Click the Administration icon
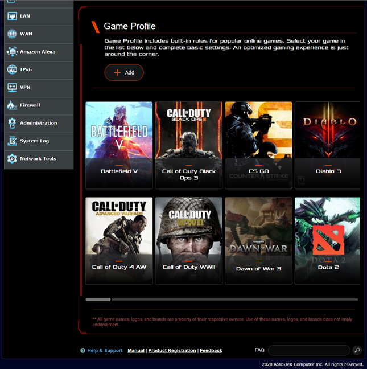This screenshot has width=367, height=369. pos(12,123)
